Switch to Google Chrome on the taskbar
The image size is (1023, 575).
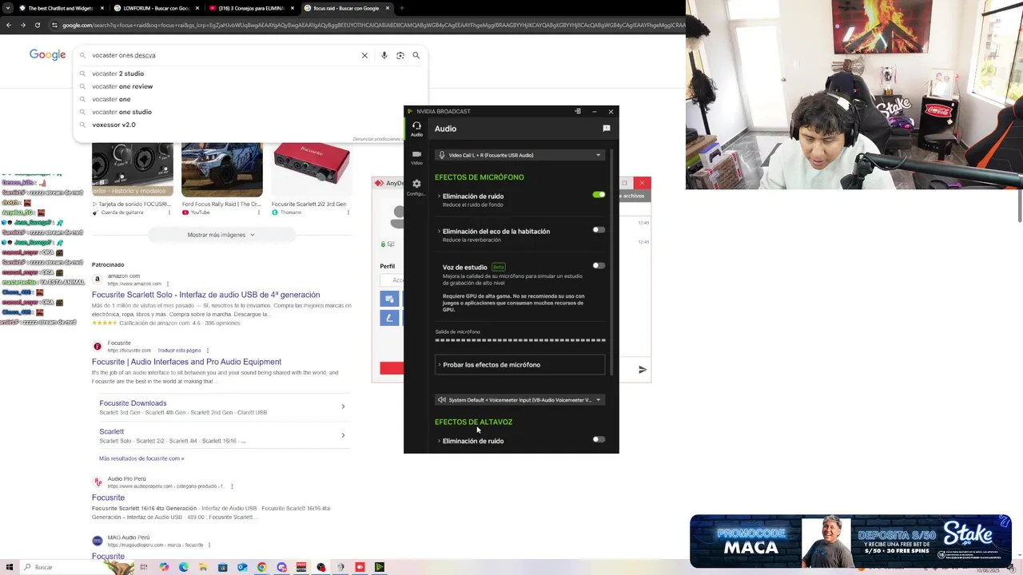tap(261, 567)
